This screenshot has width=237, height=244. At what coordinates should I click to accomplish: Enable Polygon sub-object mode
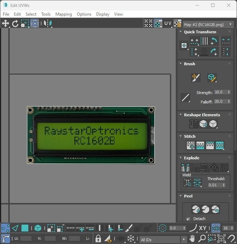25,228
